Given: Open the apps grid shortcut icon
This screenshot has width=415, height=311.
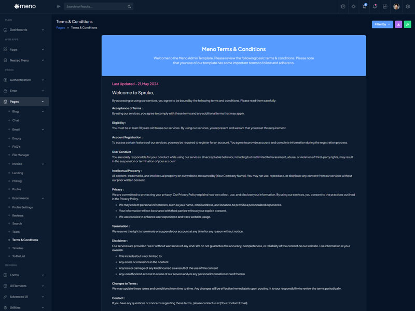Looking at the screenshot, I should [x=385, y=7].
